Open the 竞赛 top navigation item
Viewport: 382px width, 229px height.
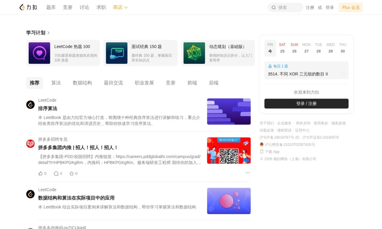[68, 8]
